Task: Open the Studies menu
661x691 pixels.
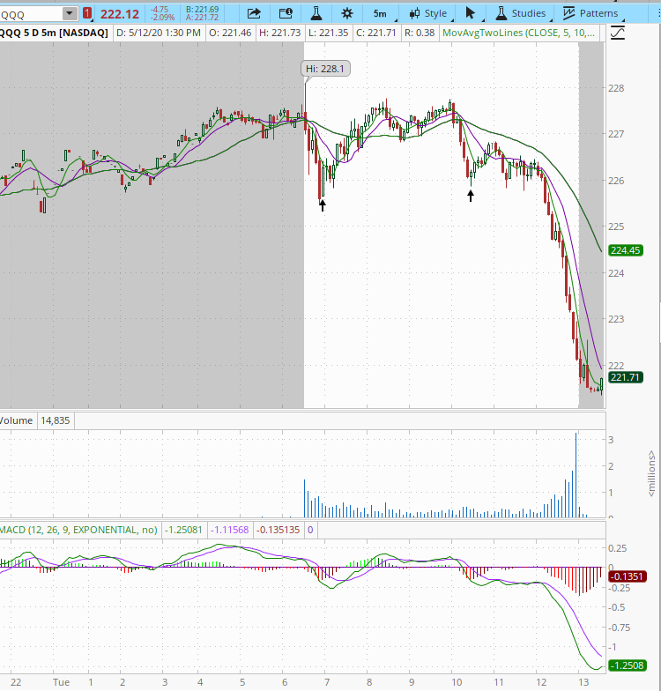Action: (521, 13)
